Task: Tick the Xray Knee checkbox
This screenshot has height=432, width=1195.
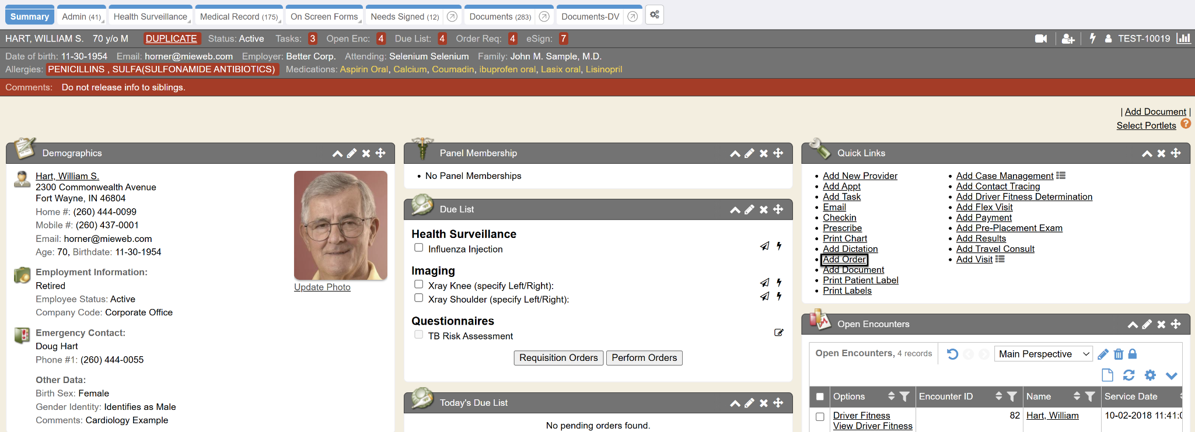Action: (418, 285)
